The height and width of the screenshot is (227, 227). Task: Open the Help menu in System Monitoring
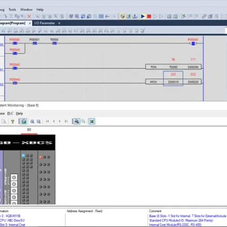[x=19, y=113]
